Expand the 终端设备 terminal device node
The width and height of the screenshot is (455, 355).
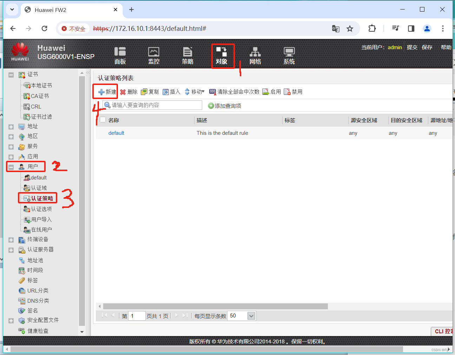pos(11,240)
